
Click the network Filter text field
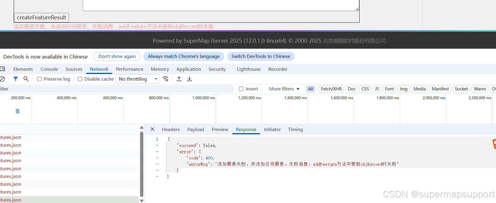[x=117, y=89]
